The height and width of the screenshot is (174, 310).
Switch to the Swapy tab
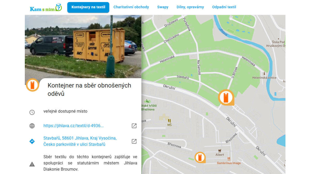pyautogui.click(x=163, y=7)
